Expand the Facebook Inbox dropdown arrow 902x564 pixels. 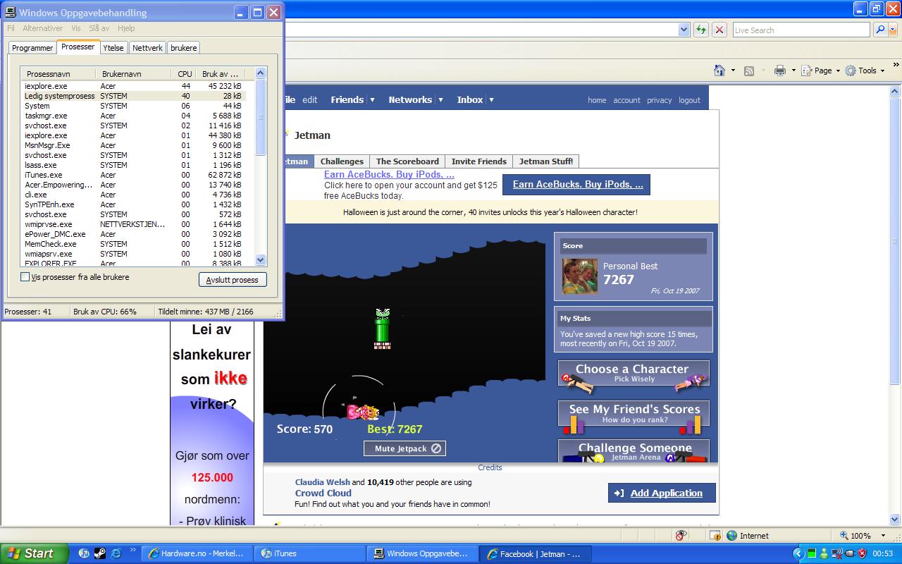(491, 100)
